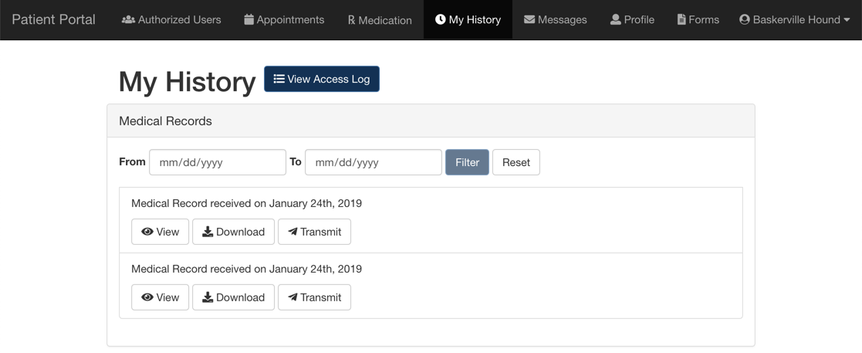862x353 pixels.
Task: Click the Medication Rx icon
Action: coord(351,20)
